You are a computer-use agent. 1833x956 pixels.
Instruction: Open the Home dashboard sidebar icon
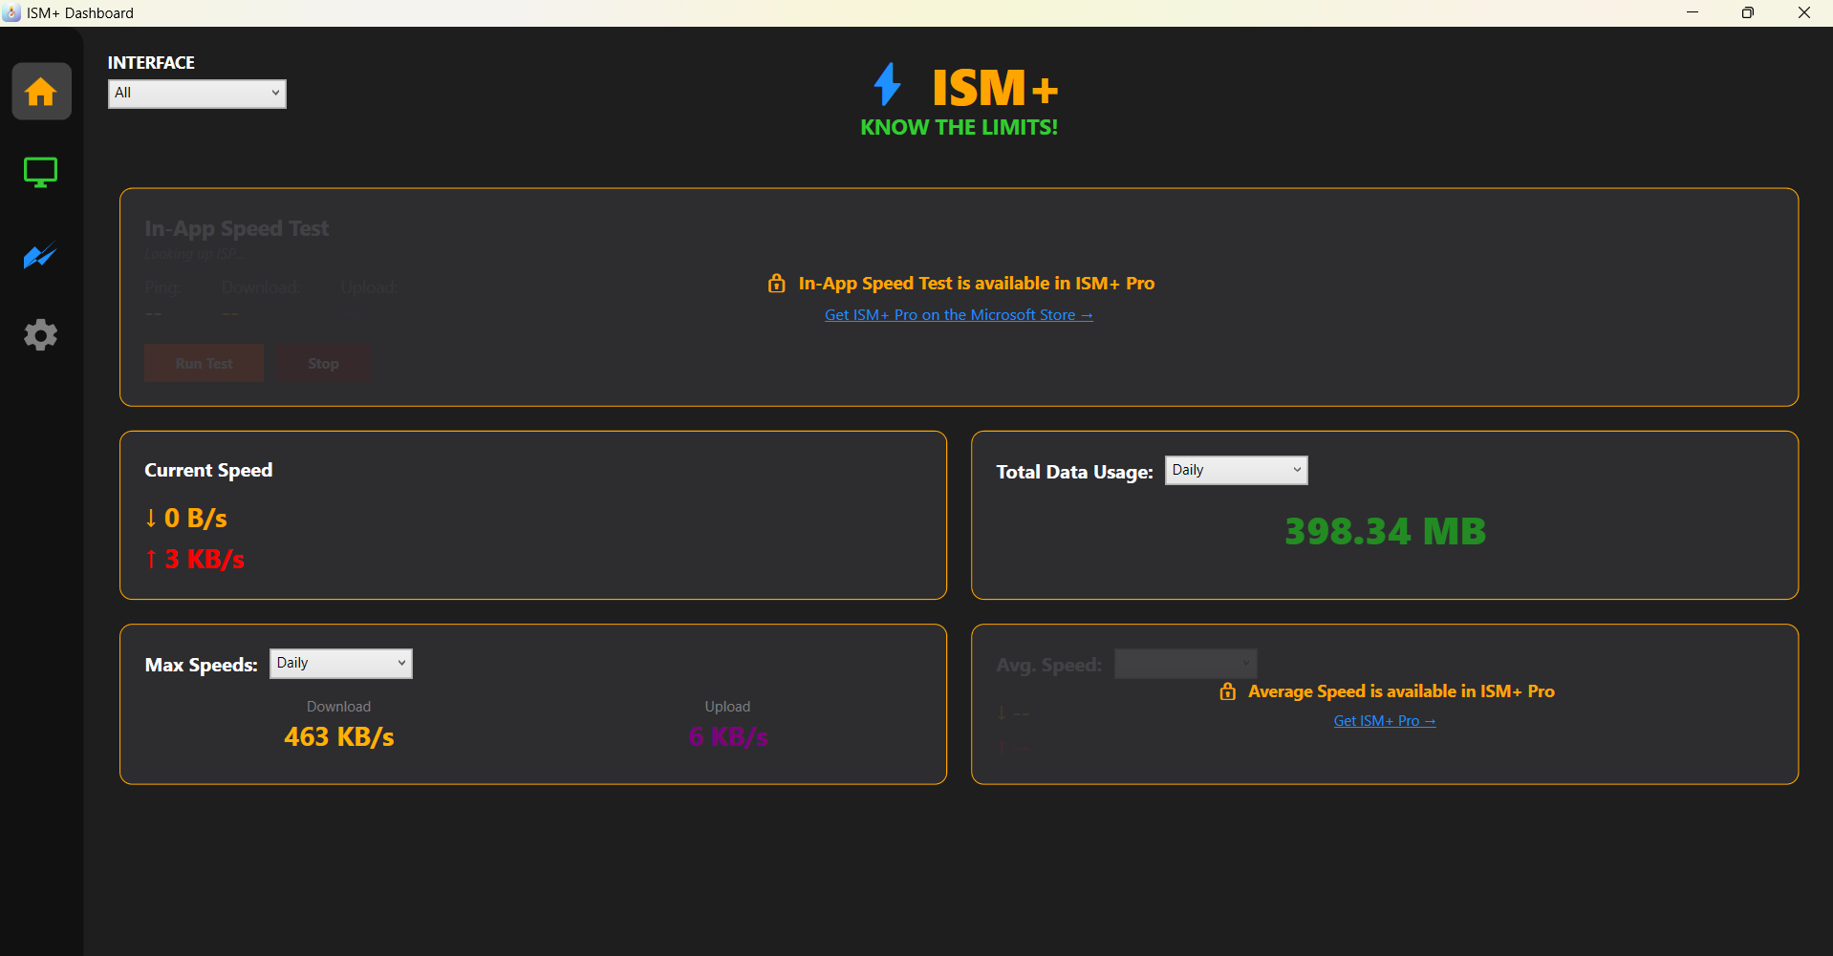41,92
